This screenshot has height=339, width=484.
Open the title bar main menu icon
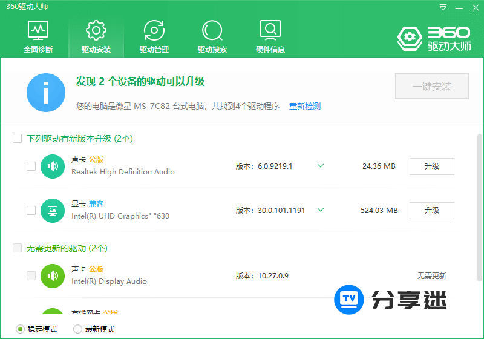[x=444, y=7]
